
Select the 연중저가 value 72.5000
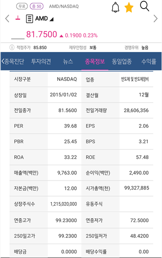coord(140,220)
